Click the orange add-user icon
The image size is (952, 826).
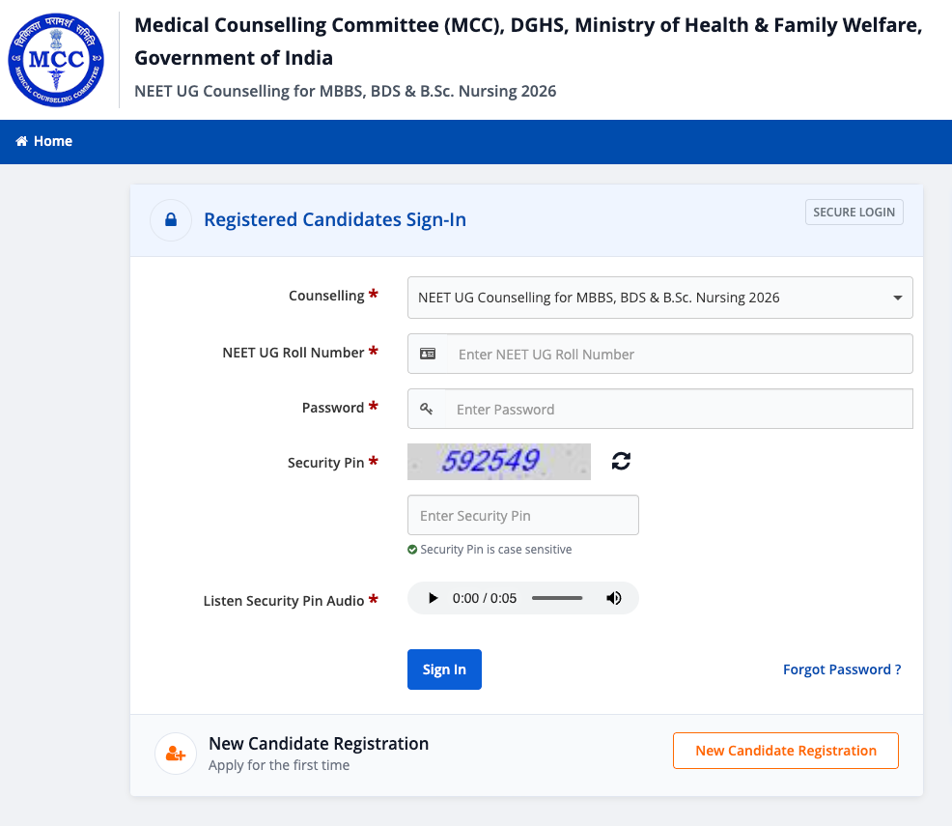(176, 754)
